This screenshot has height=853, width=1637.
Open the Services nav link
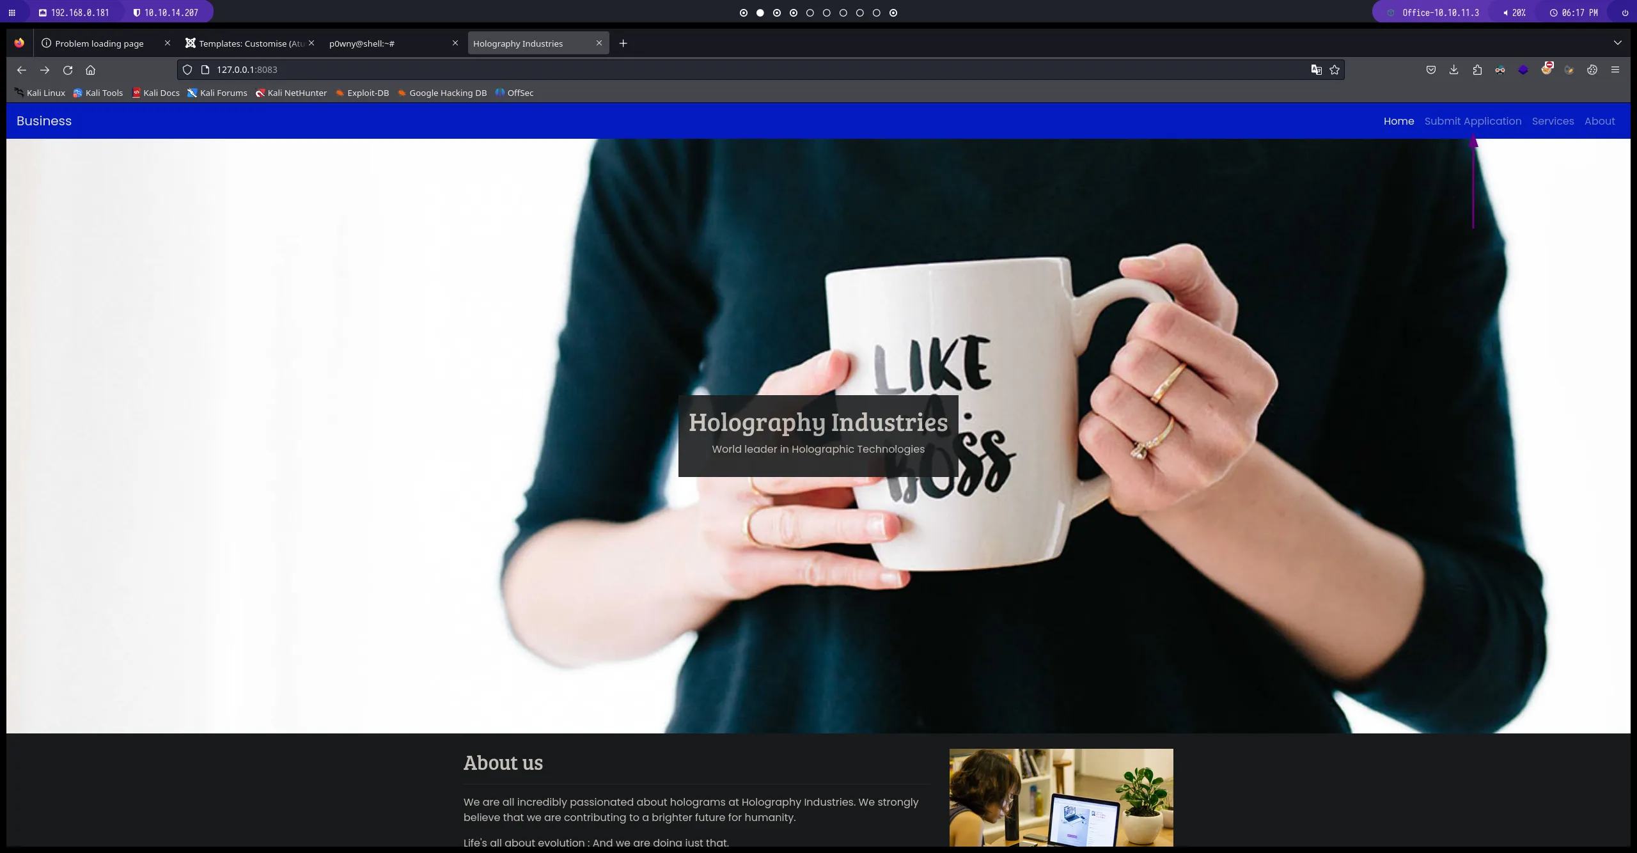[1553, 121]
